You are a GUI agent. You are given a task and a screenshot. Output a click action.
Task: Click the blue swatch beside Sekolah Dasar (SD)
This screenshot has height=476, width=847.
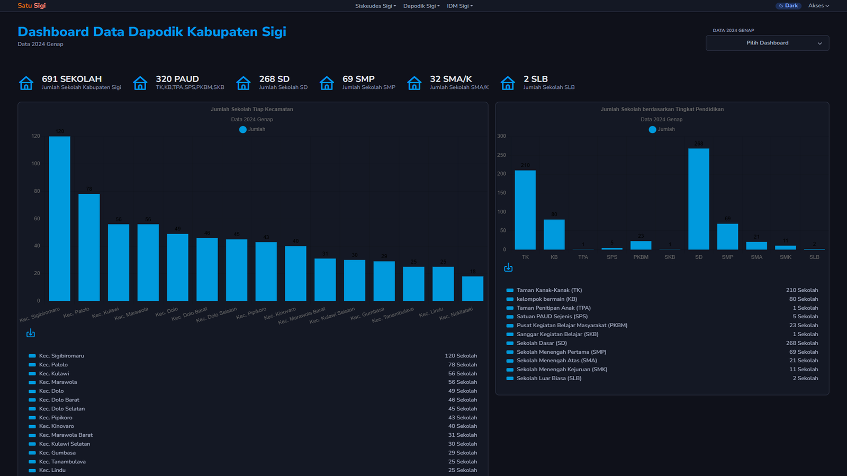pyautogui.click(x=510, y=343)
